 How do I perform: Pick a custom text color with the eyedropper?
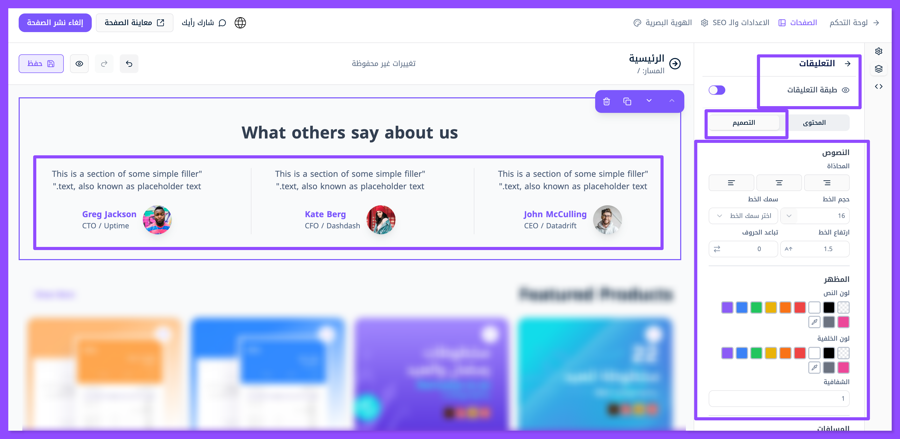(x=814, y=322)
